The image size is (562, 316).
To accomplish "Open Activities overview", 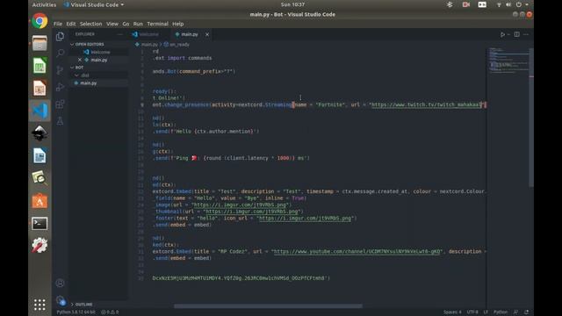I will 44,4.
